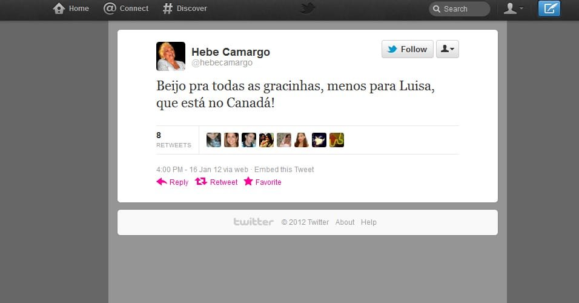Click the Home house icon
This screenshot has width=579, height=303.
click(x=59, y=8)
